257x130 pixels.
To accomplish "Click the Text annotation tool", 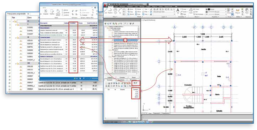I will coord(178,11).
